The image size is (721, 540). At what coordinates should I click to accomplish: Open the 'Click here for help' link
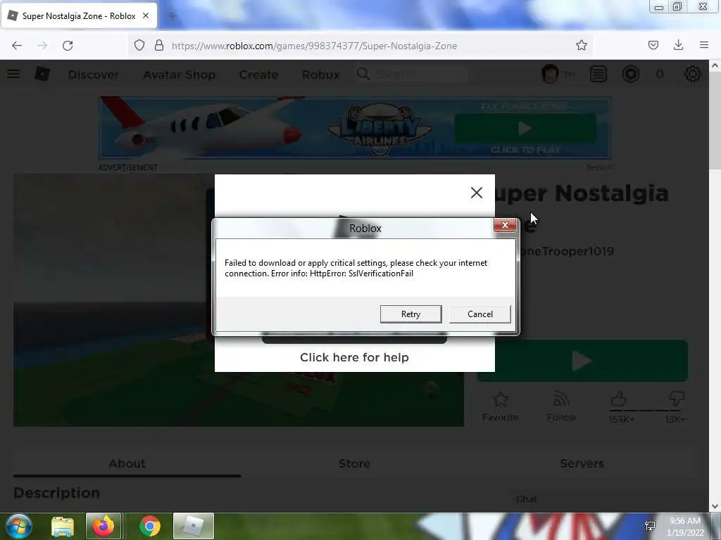tap(354, 357)
